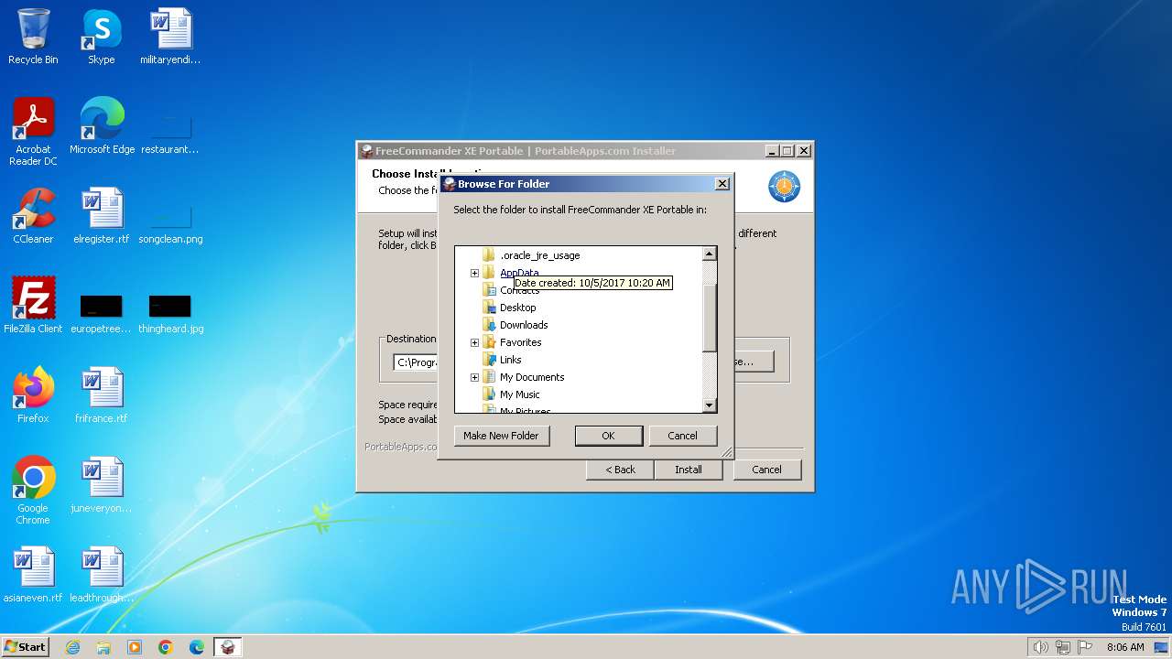Cancel the FreeCommander installer

[x=766, y=470]
